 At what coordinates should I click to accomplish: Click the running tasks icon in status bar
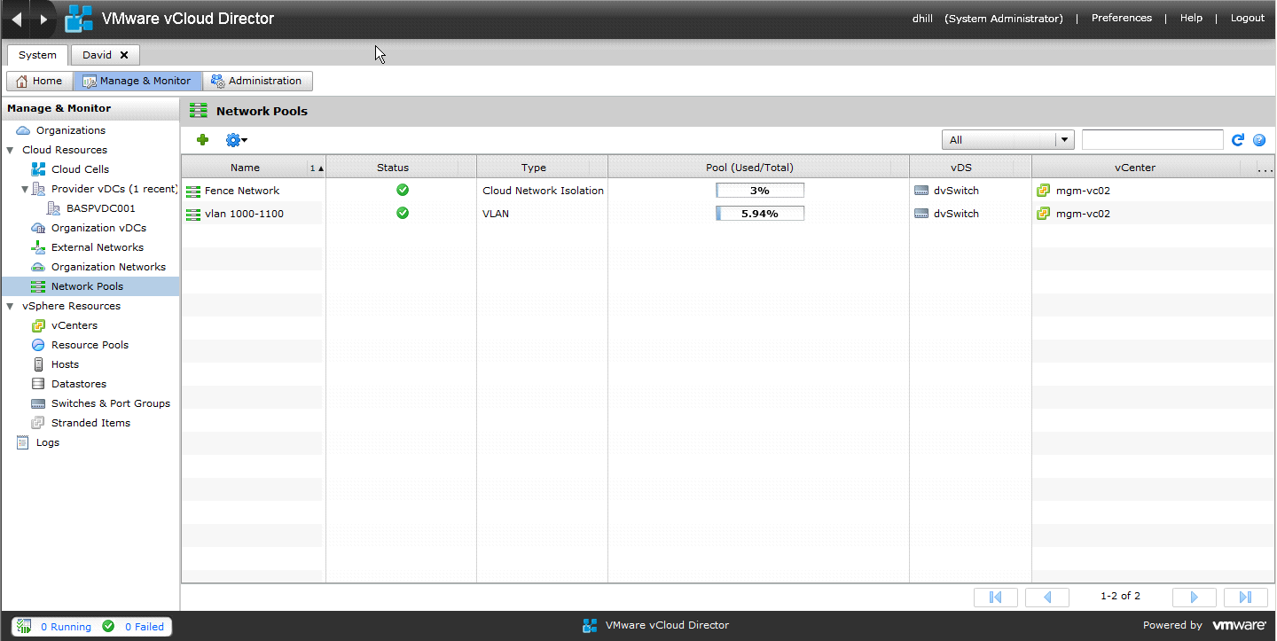(25, 626)
